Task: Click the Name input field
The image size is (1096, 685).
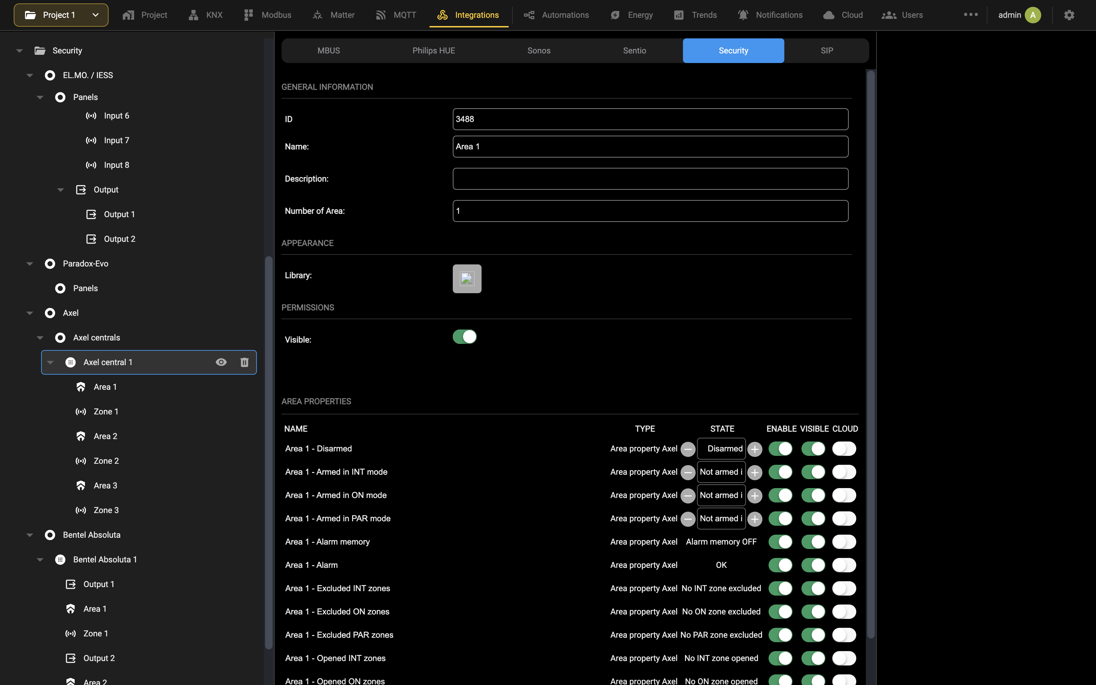Action: tap(650, 146)
